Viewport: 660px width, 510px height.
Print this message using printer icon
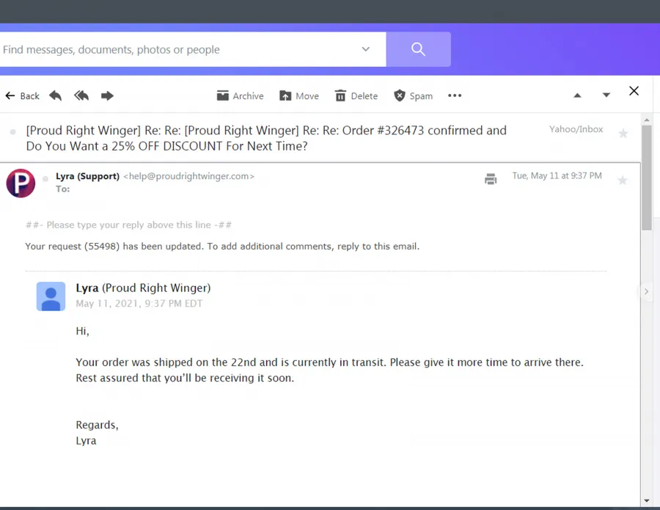pyautogui.click(x=491, y=179)
